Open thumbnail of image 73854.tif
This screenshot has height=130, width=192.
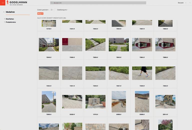[142, 44]
